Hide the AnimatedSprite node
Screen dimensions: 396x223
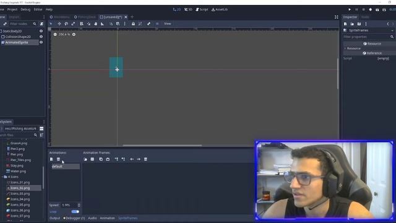coord(41,42)
